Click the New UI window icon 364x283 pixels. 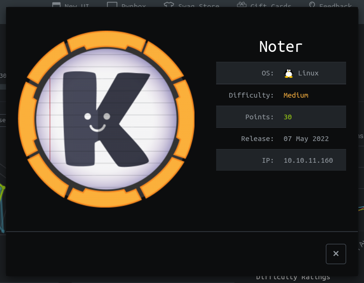56,4
